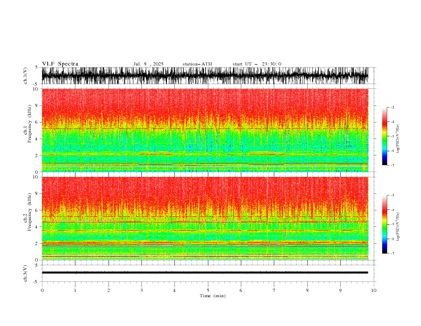This screenshot has width=421, height=326.
Task: Click the '7' tick on time axis
Action: (x=274, y=290)
